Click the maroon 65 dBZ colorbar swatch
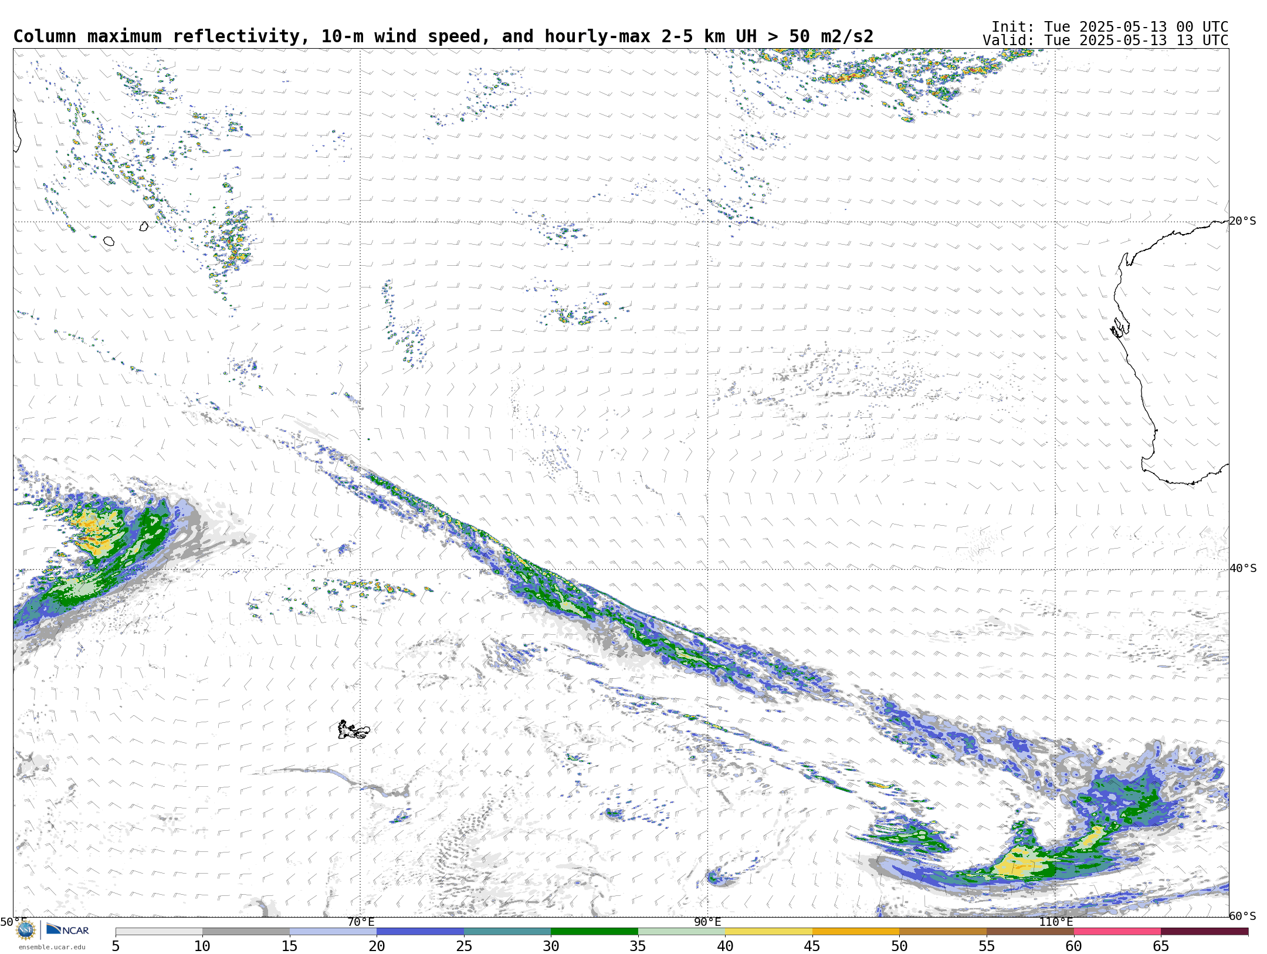The width and height of the screenshot is (1267, 954). pyautogui.click(x=1204, y=932)
